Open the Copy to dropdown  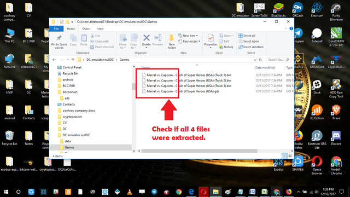(x=133, y=42)
